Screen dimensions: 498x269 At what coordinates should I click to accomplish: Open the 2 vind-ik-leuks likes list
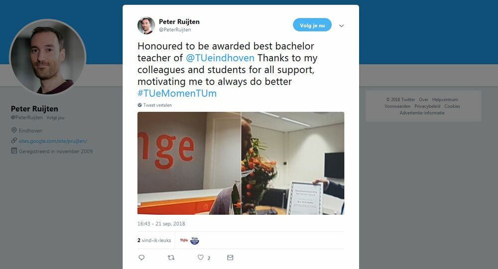click(154, 241)
